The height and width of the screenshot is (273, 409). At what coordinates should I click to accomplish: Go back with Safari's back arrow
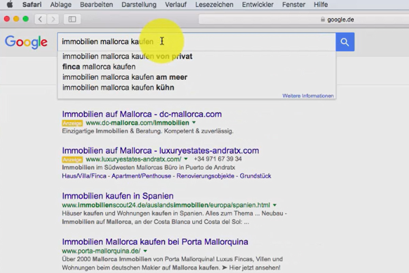click(40, 19)
